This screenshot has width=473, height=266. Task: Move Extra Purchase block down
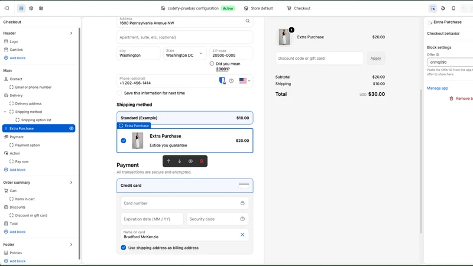click(x=180, y=161)
